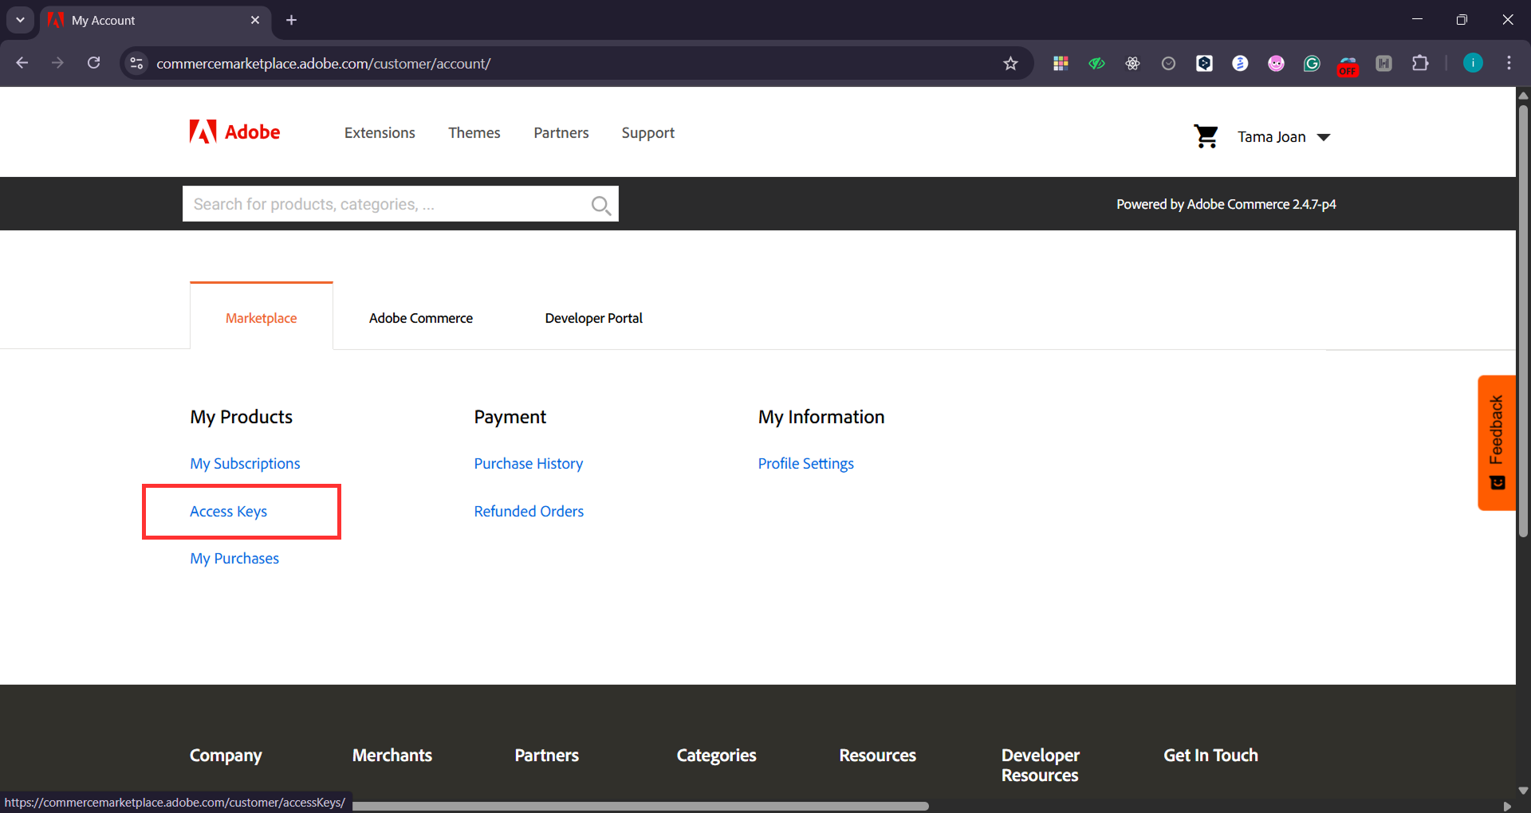Click the orange Feedback button

pyautogui.click(x=1497, y=442)
